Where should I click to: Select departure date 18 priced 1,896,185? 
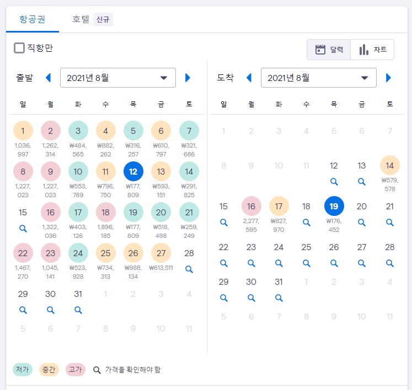(106, 212)
